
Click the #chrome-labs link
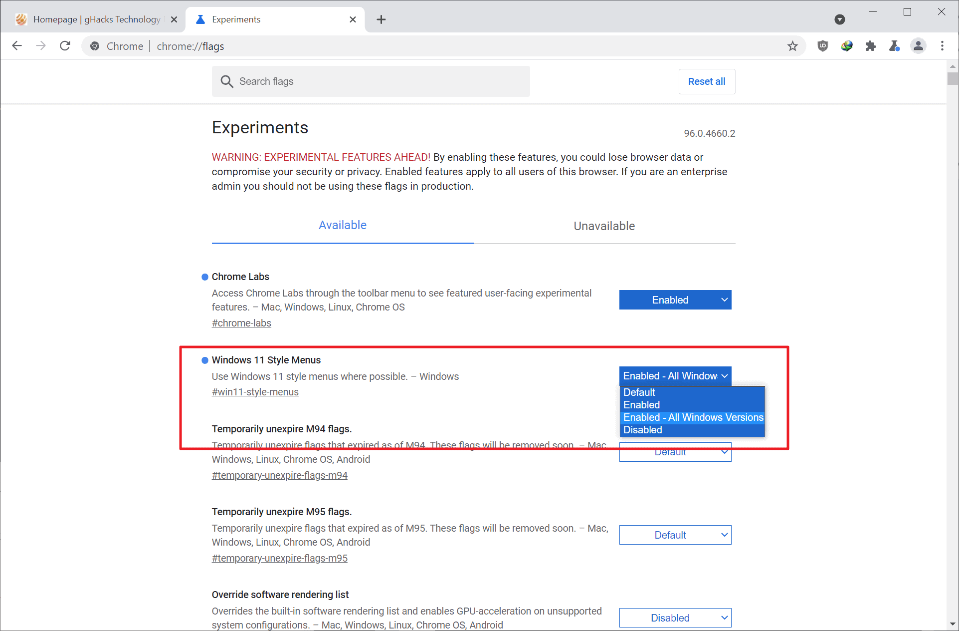coord(241,322)
